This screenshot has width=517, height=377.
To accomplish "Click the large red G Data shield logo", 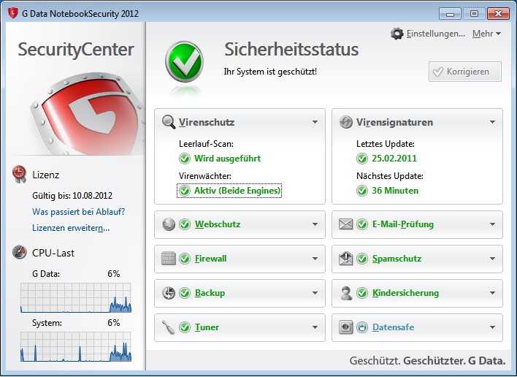I will 88,114.
